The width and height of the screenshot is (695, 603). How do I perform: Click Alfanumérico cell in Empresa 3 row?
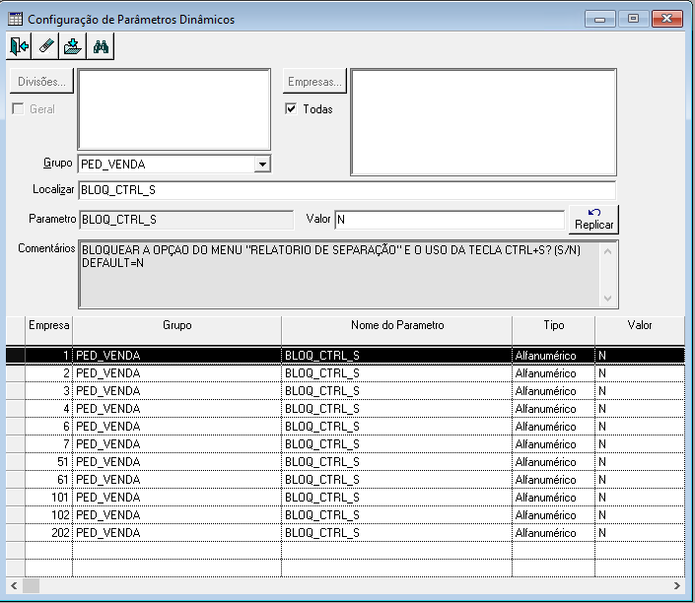pyautogui.click(x=554, y=391)
